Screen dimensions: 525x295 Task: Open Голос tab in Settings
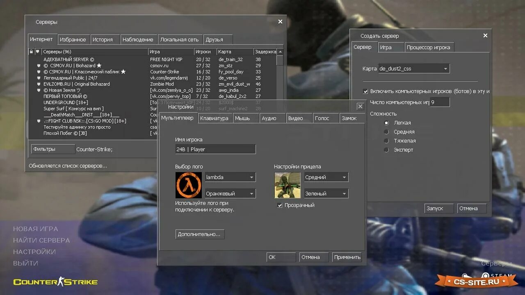coord(326,118)
